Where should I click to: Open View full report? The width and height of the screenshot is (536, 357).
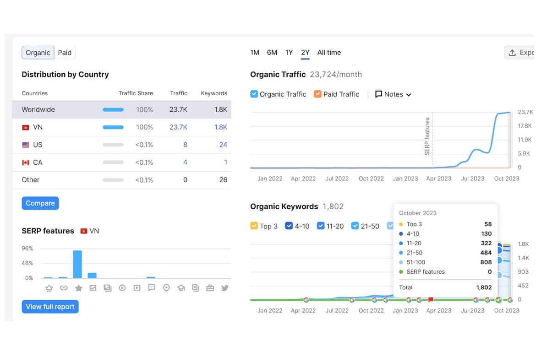pos(50,307)
